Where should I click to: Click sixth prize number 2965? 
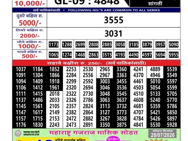pyautogui.click(x=105, y=69)
